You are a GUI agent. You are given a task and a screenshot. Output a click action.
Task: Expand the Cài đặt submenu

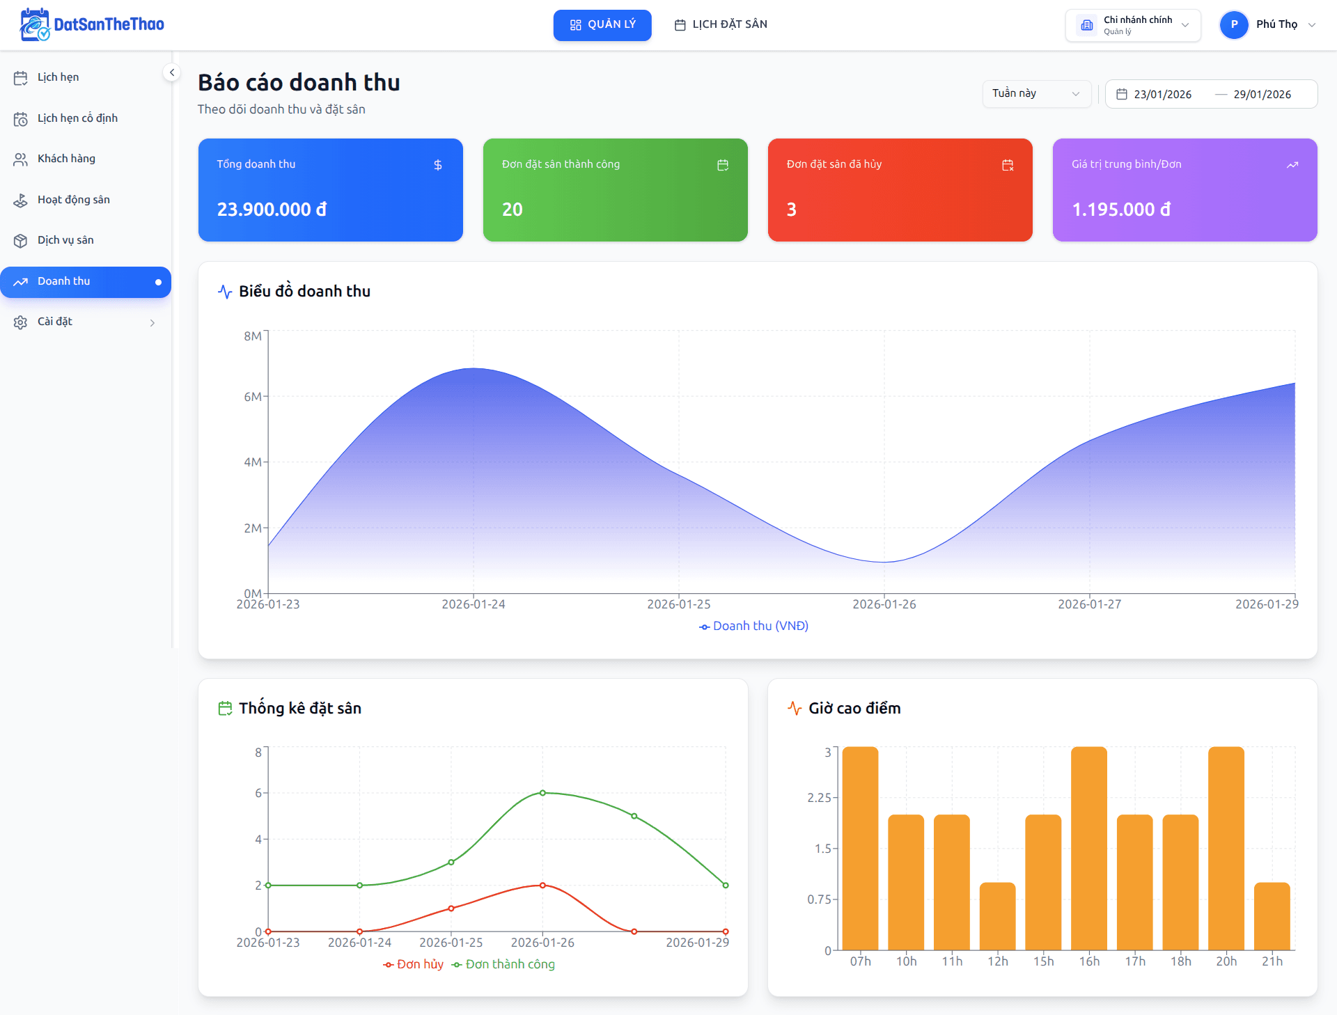click(x=85, y=322)
